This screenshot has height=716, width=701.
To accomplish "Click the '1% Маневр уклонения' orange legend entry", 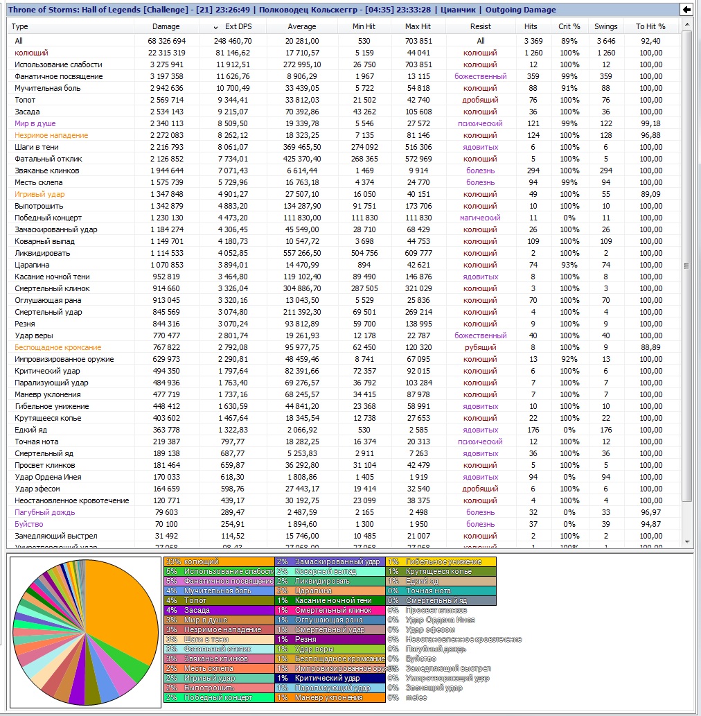I will 330,698.
